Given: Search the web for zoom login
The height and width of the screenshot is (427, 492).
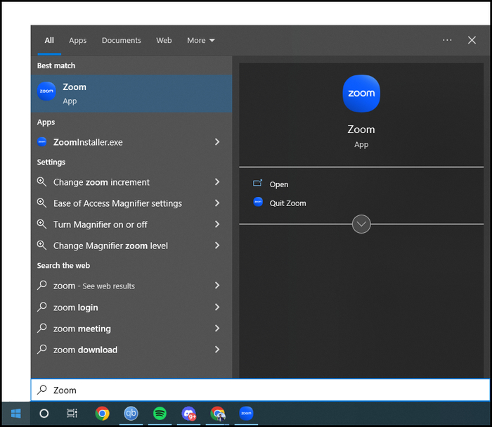Looking at the screenshot, I should tap(131, 307).
